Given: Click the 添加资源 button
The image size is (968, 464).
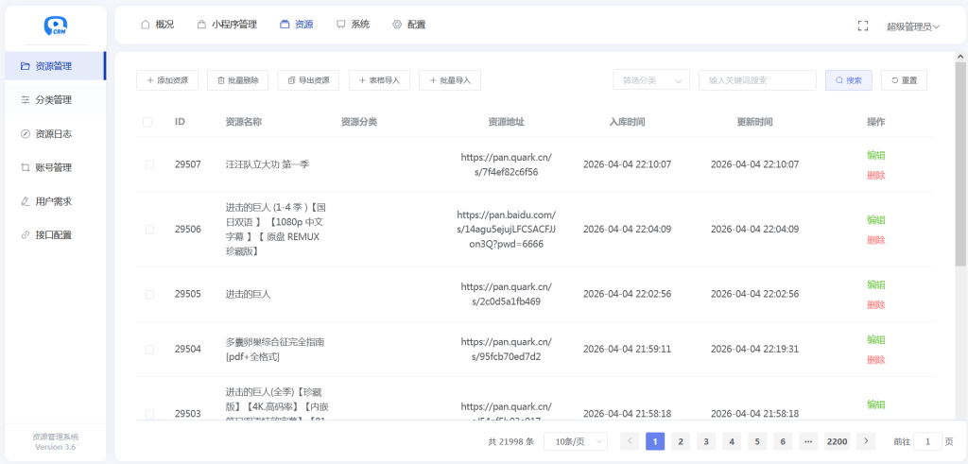Looking at the screenshot, I should click(x=167, y=80).
